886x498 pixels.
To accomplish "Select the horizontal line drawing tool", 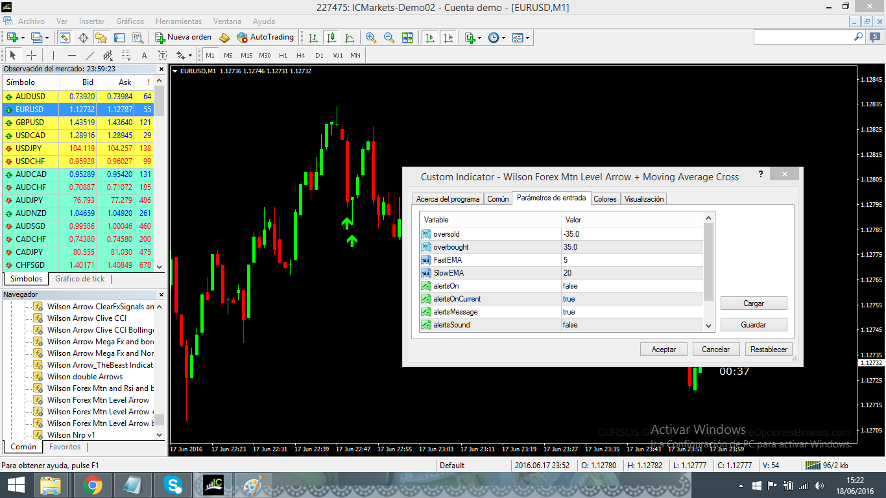I will tap(72, 55).
